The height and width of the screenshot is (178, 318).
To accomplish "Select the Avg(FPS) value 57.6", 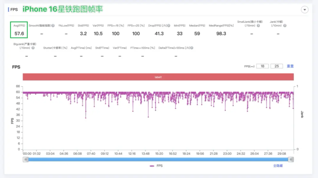I will pyautogui.click(x=19, y=34).
